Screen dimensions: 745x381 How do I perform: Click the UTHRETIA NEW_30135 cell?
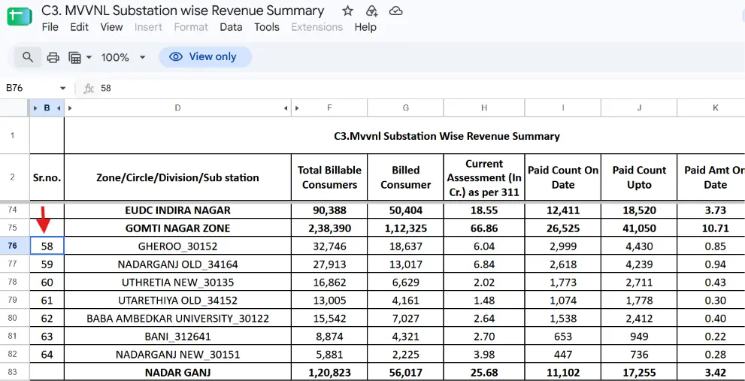tap(177, 283)
